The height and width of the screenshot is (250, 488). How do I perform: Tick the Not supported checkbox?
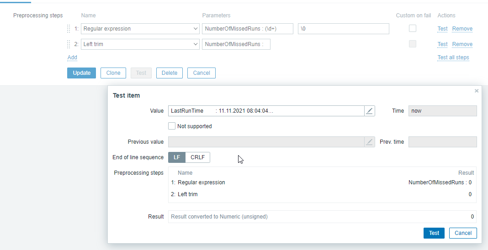point(172,126)
